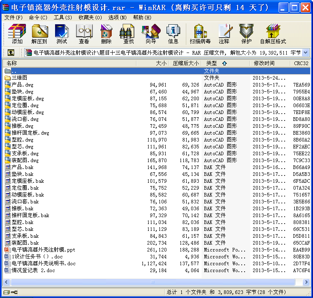Select the 装配图.dwg file row
Viewport: 313px width, 298px height.
click(25, 160)
